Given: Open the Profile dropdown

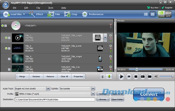Looking at the screenshot, I should click(x=93, y=94).
